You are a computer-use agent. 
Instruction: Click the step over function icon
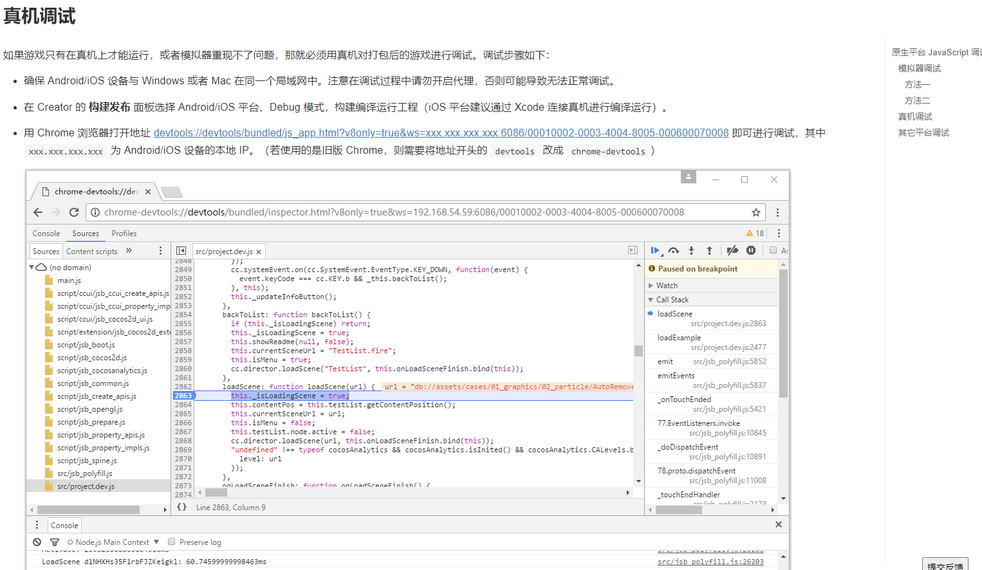674,251
